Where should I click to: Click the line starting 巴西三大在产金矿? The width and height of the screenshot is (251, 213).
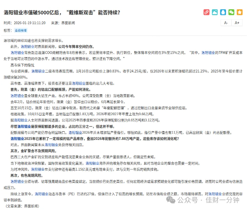(x=83, y=157)
